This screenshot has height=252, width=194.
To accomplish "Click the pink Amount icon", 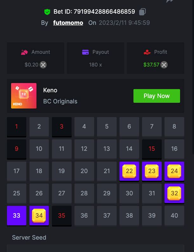I will click(24, 52).
